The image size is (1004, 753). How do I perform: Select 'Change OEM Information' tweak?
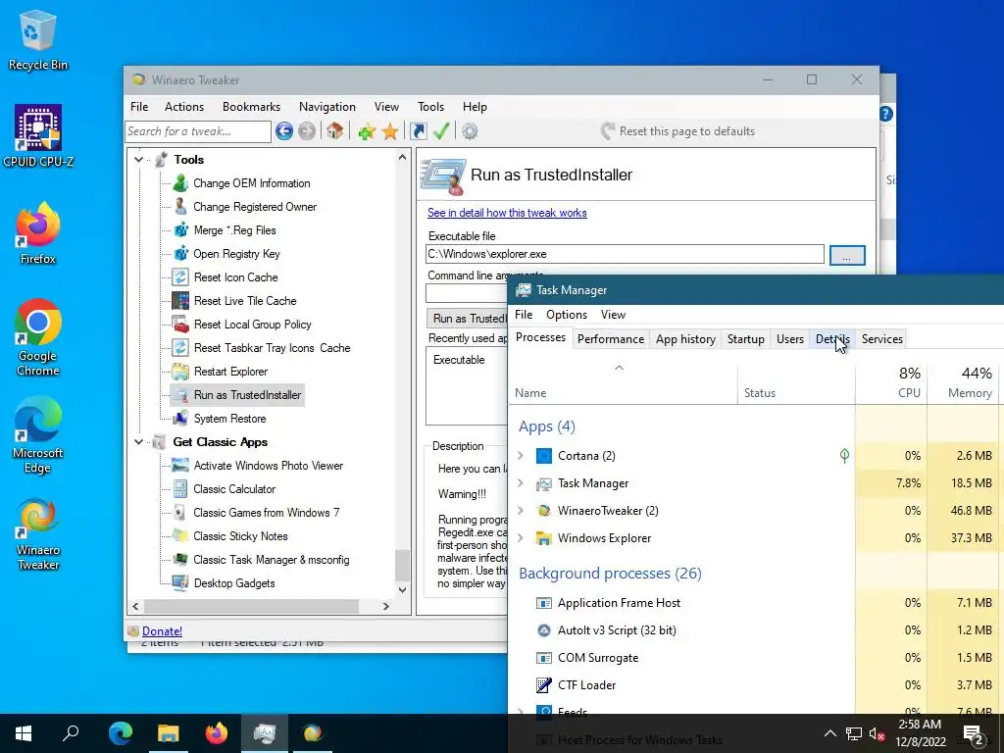pos(252,183)
